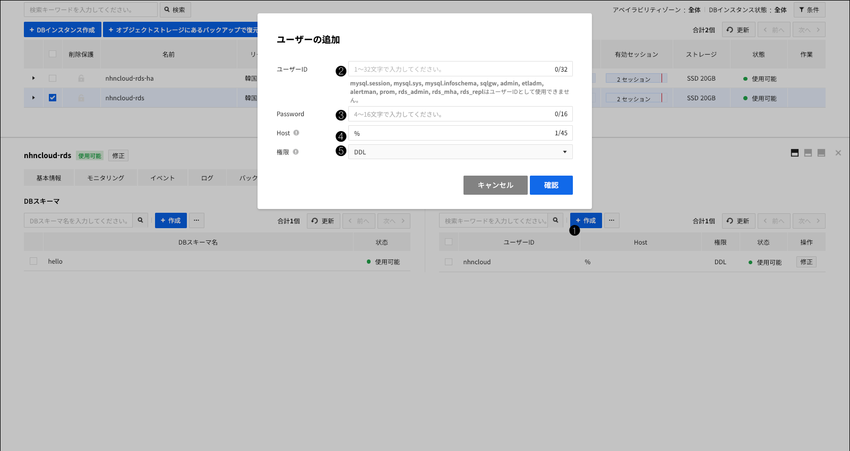Uncheck the nhncloud-rds row checkbox
Image resolution: width=850 pixels, height=451 pixels.
click(53, 98)
